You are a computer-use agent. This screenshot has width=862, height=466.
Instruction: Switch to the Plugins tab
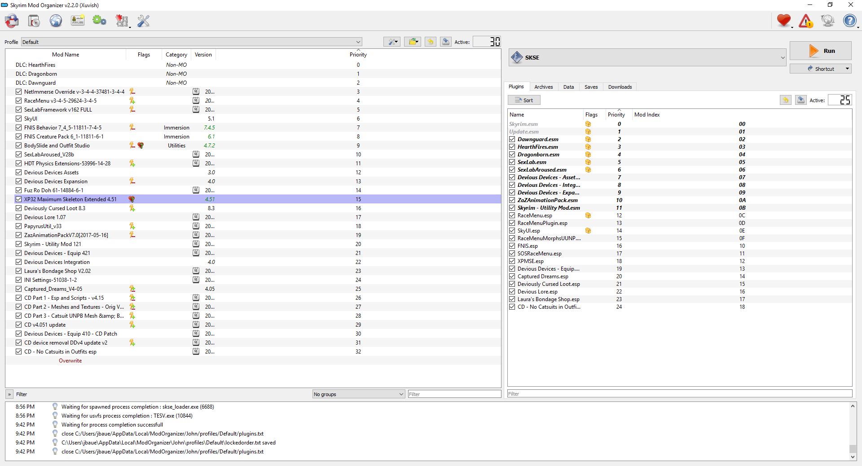(516, 87)
